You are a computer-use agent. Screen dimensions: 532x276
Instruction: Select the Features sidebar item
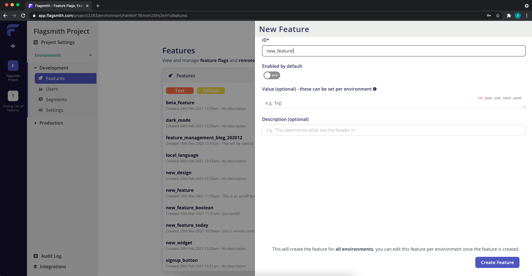coord(66,78)
